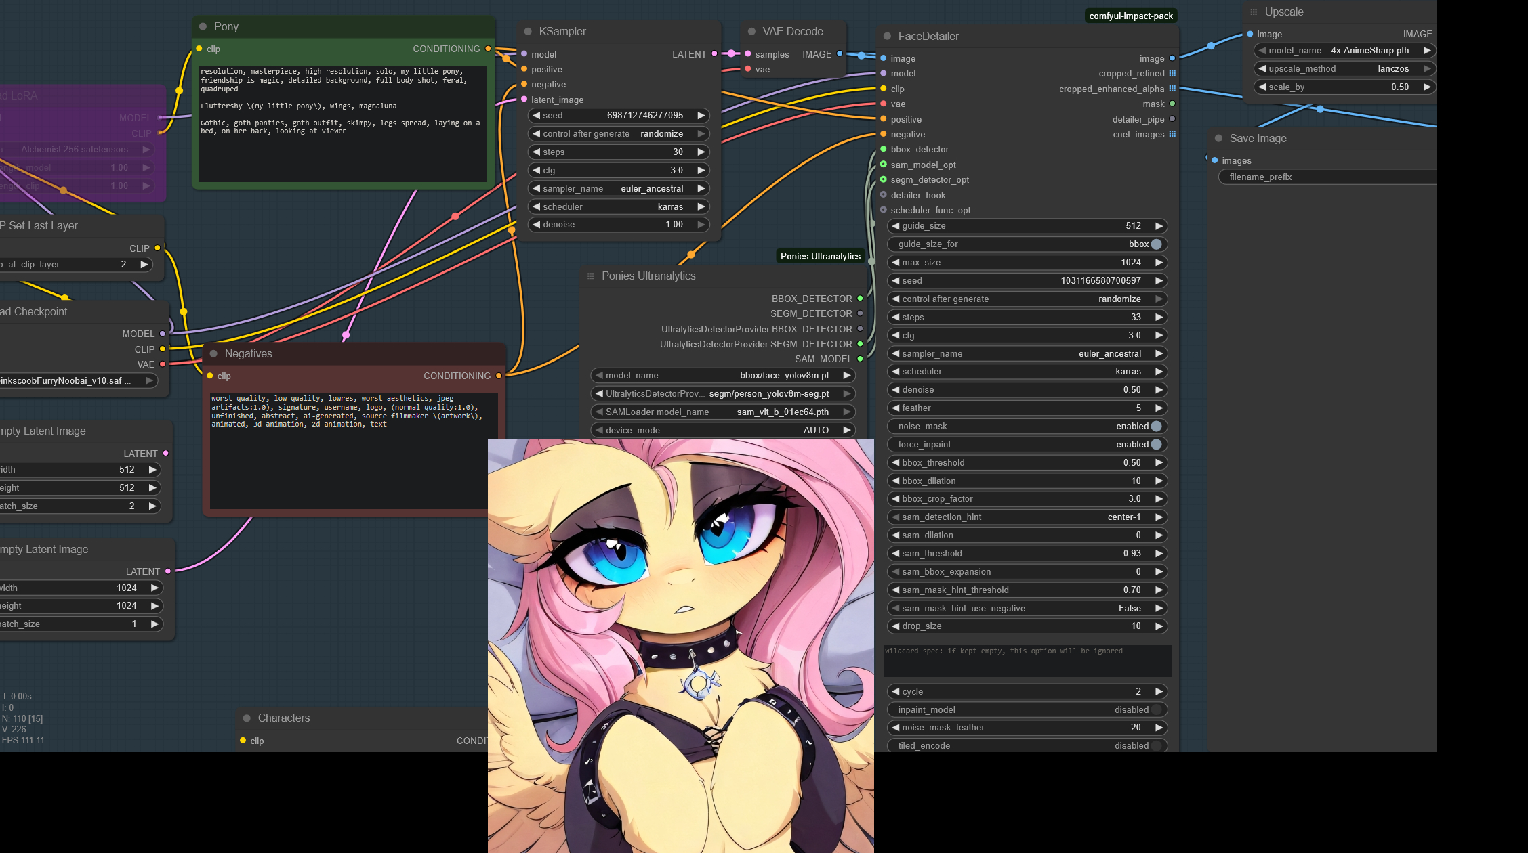Increase FaceDetailer guide_size right arrow
The image size is (1528, 853).
click(1159, 226)
